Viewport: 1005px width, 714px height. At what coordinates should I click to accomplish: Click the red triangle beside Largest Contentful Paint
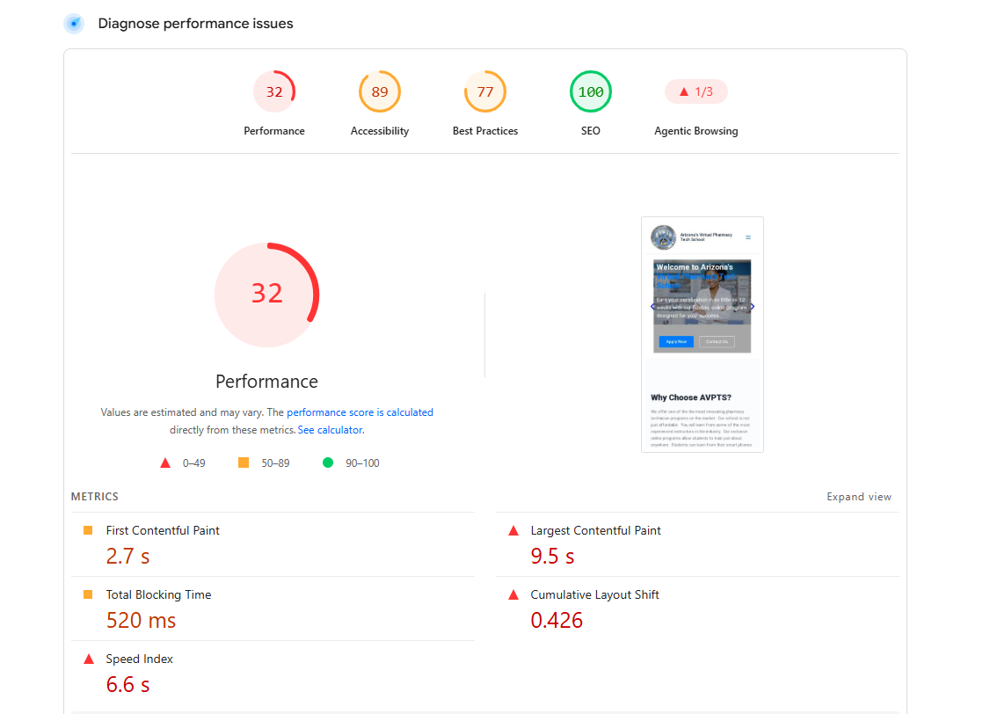513,530
